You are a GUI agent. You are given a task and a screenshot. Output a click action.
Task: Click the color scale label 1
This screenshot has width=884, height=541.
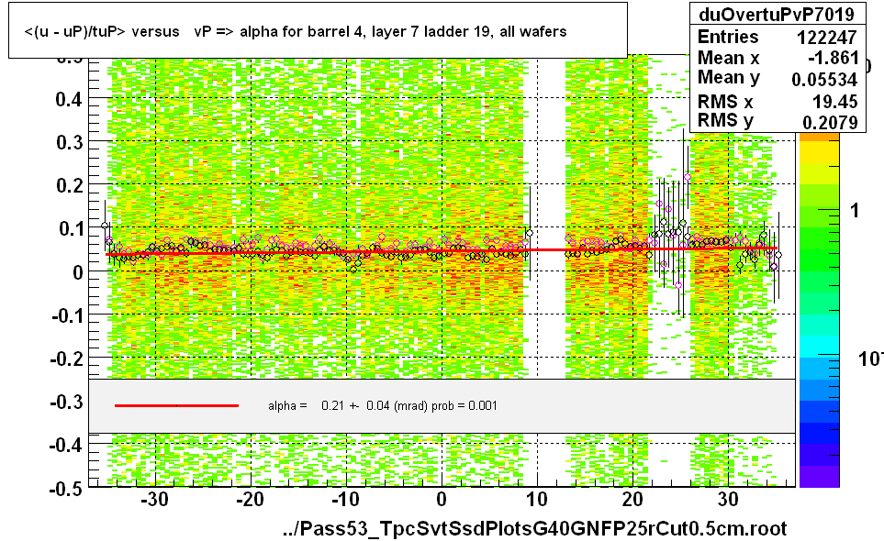[855, 211]
